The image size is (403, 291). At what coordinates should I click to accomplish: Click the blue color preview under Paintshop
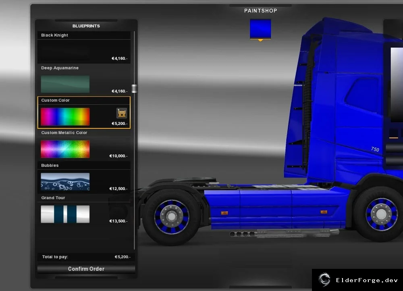coord(260,29)
